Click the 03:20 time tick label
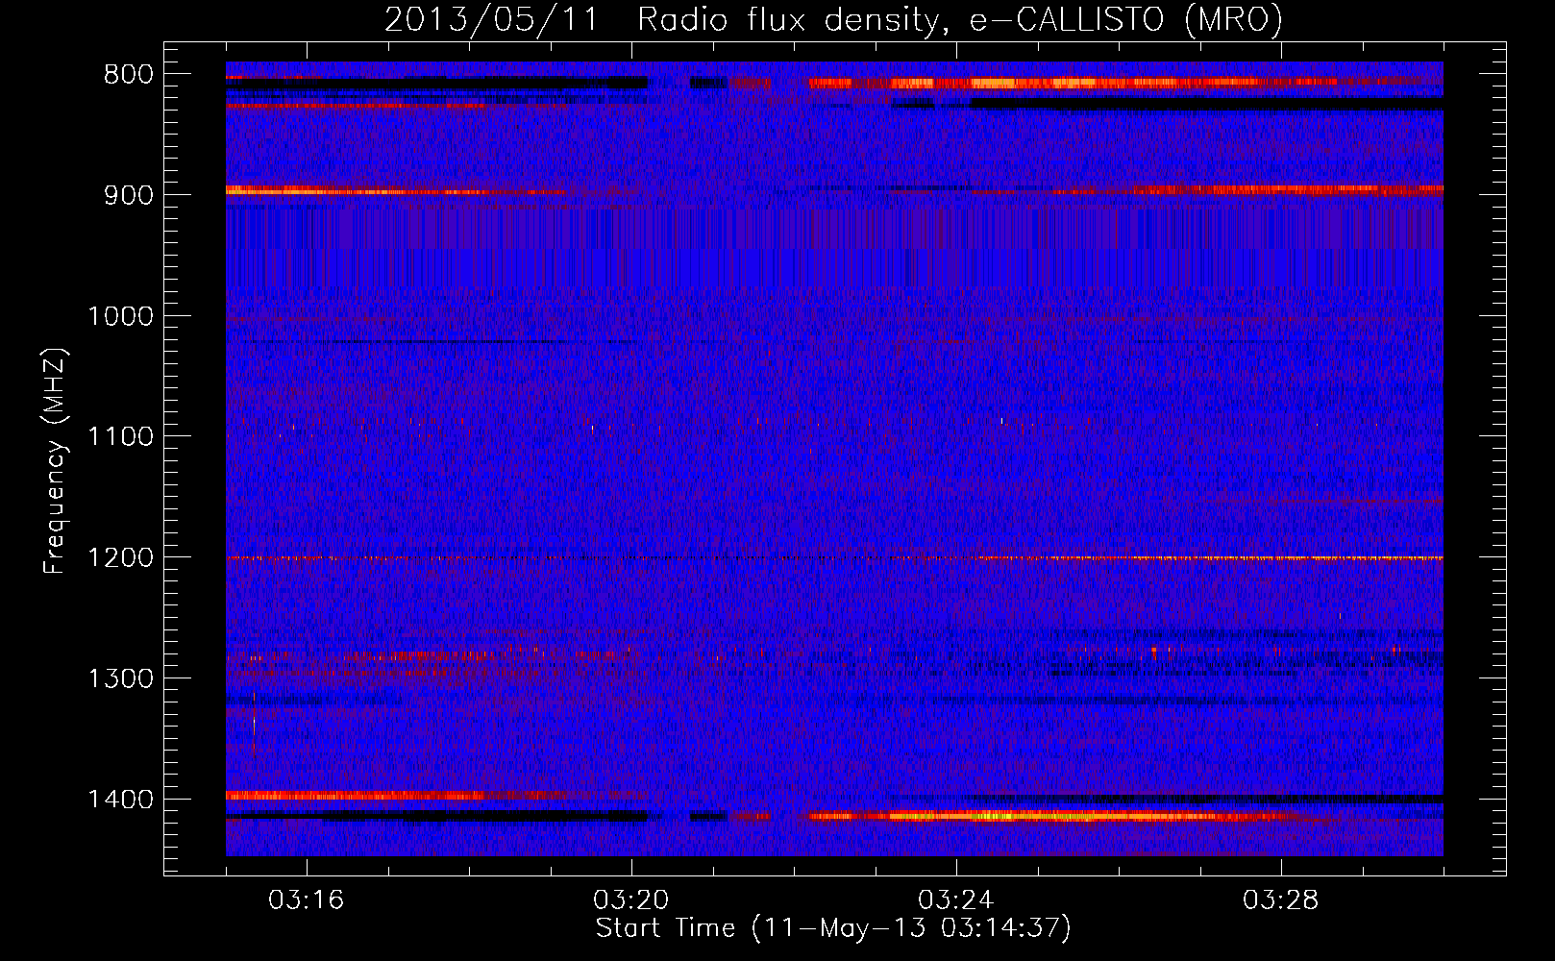 click(631, 900)
